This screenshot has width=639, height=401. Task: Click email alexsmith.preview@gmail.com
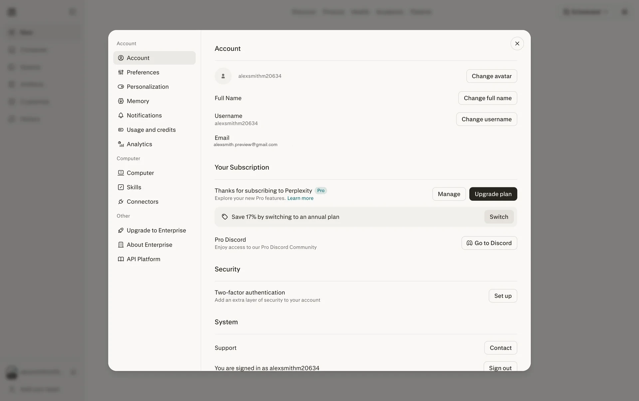coord(245,145)
